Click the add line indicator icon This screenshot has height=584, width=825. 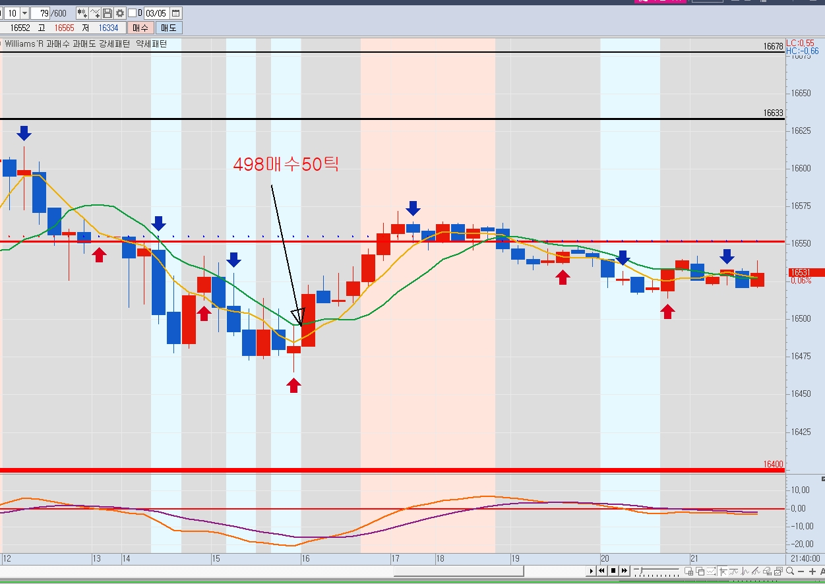[x=95, y=13]
